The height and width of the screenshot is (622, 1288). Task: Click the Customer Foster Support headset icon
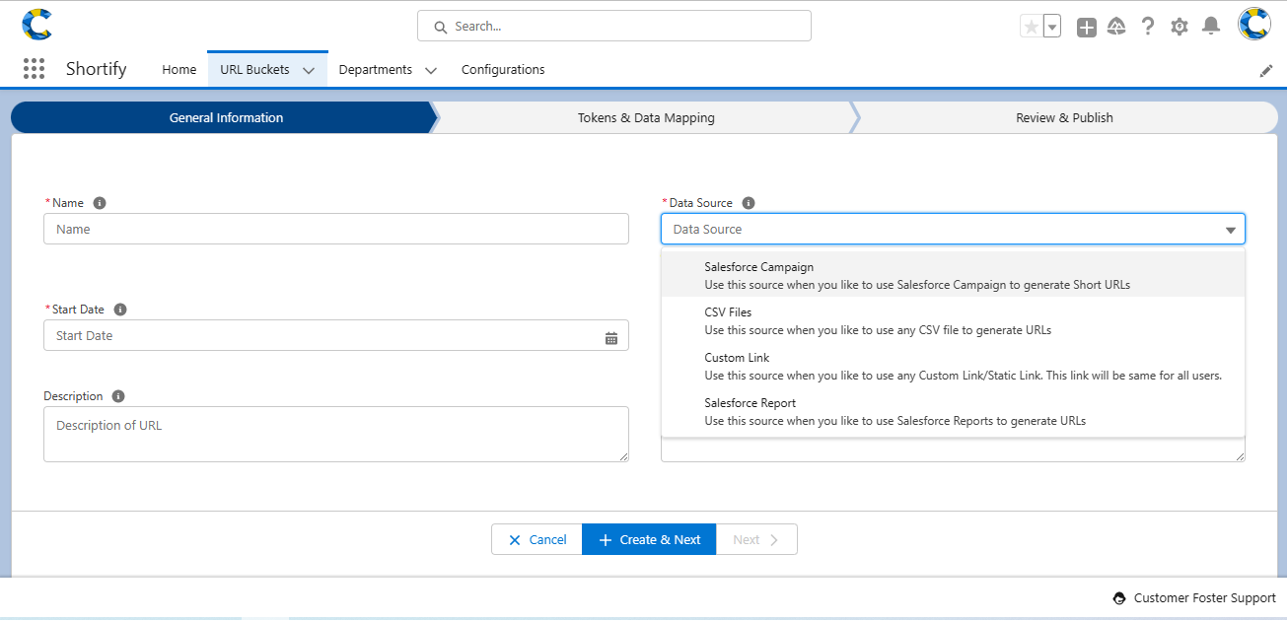[1119, 597]
